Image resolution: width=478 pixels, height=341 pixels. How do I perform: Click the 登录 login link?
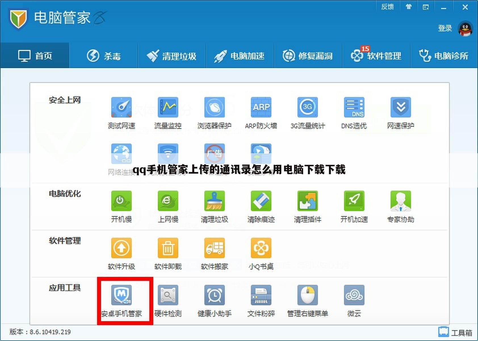pyautogui.click(x=445, y=28)
